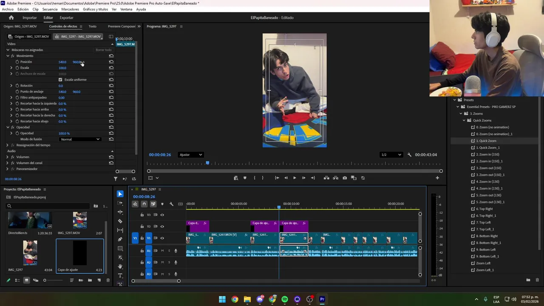
Task: Click Export Frame camera icon
Action: [x=345, y=178]
